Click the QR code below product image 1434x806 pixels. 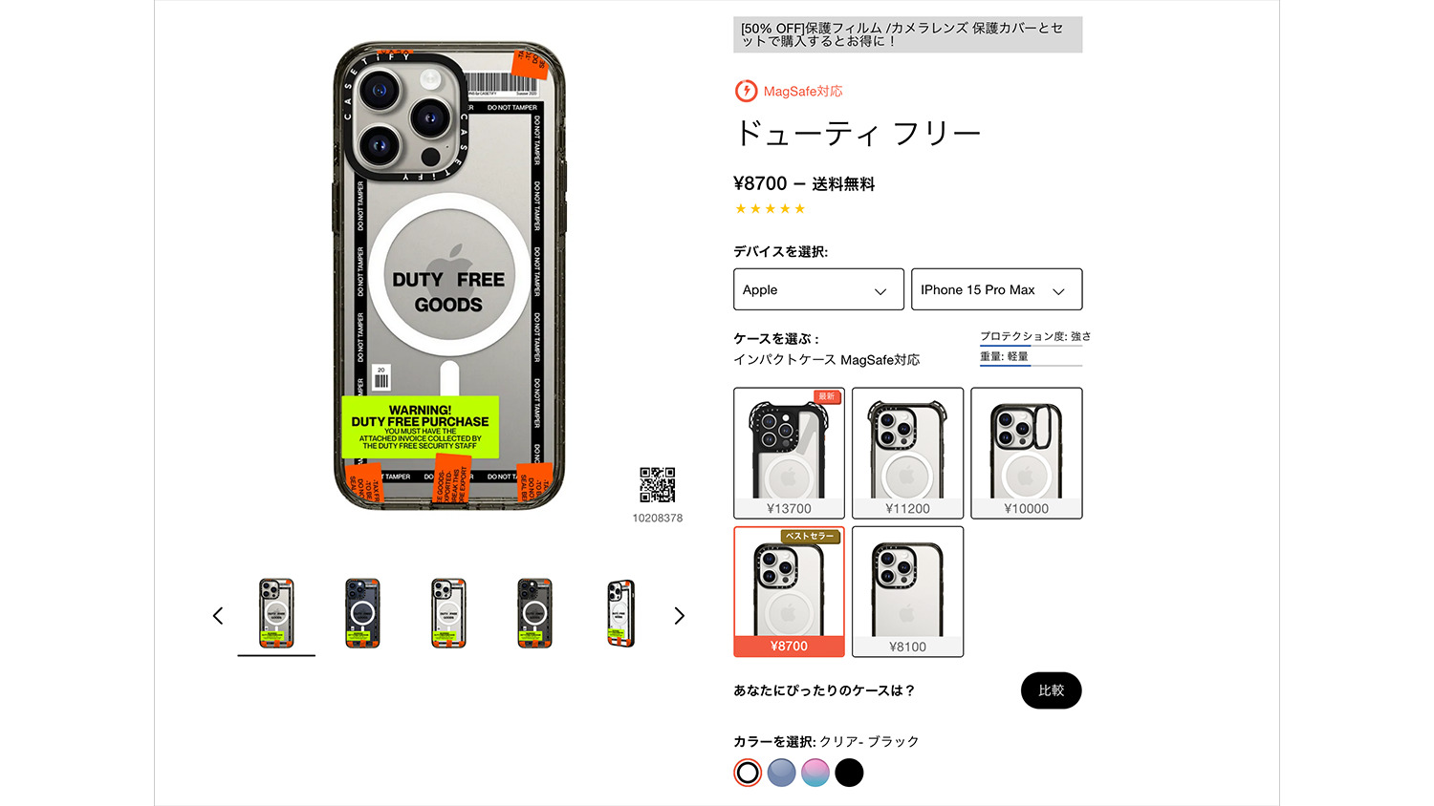tap(658, 485)
